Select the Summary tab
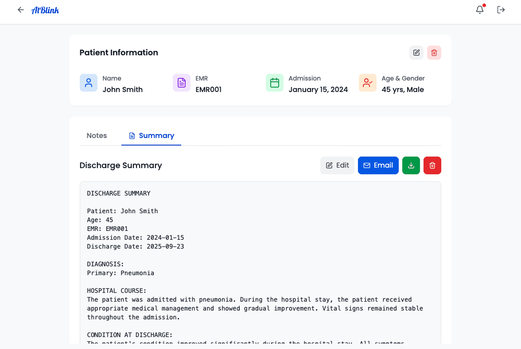Screen dimensions: 521x349 [x=151, y=136]
